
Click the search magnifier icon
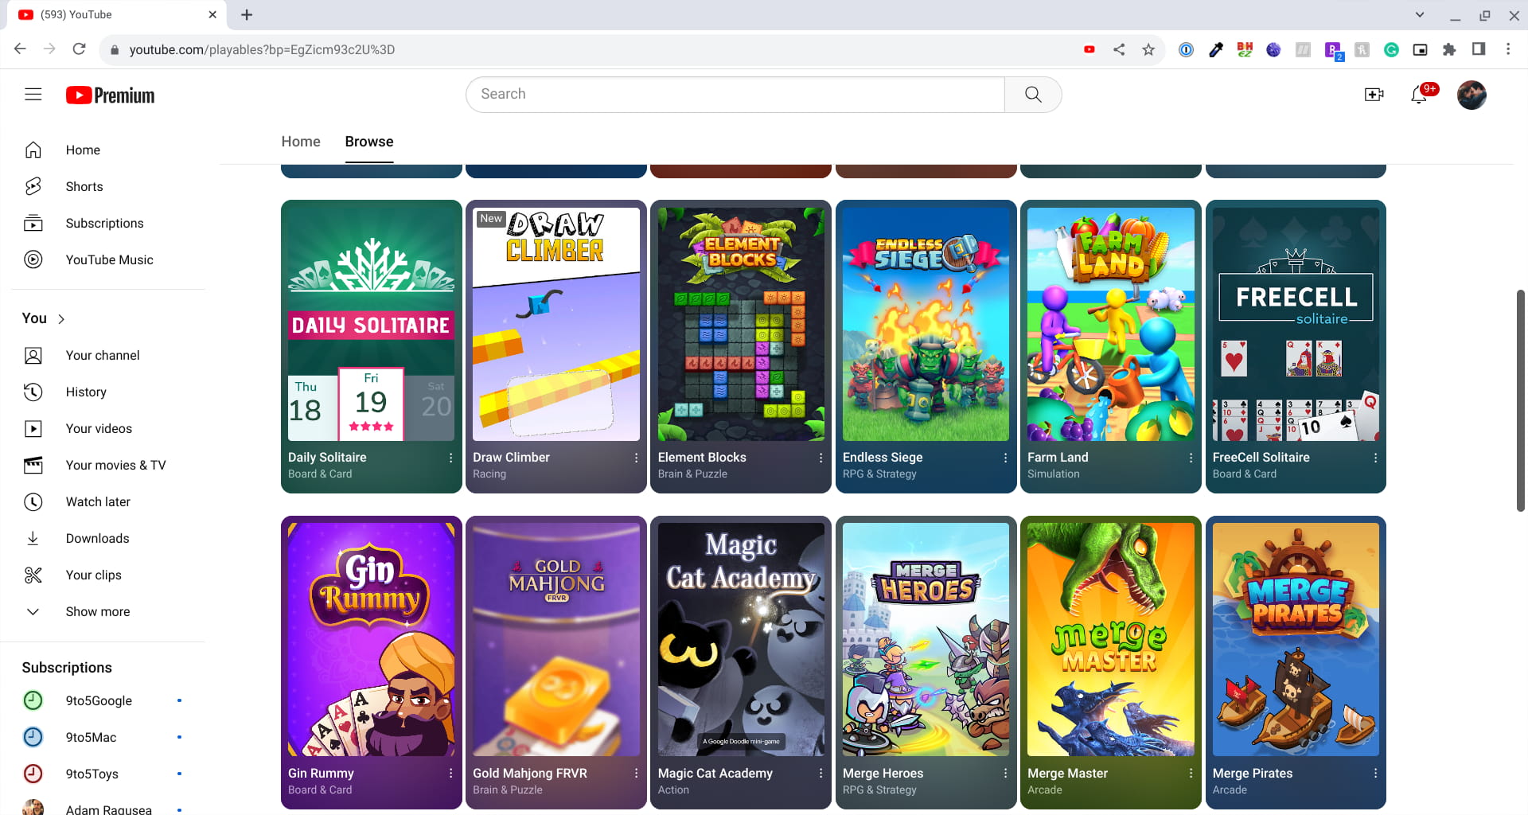point(1032,94)
